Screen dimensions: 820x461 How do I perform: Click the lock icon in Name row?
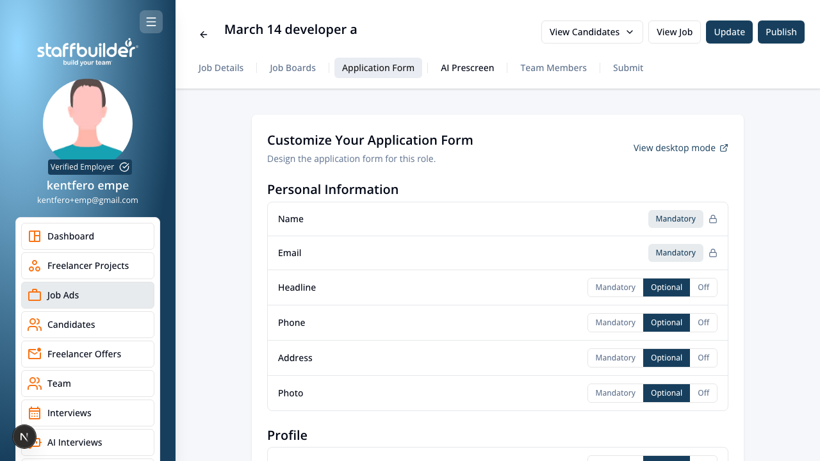[713, 219]
